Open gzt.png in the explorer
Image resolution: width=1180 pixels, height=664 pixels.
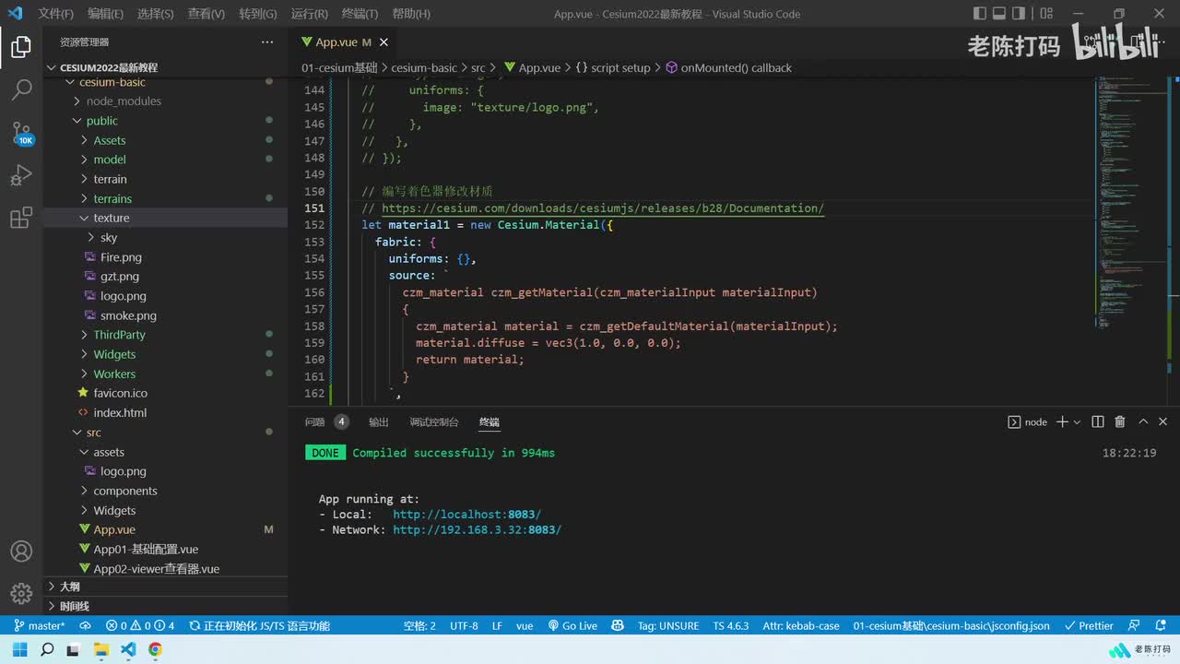[x=120, y=277]
